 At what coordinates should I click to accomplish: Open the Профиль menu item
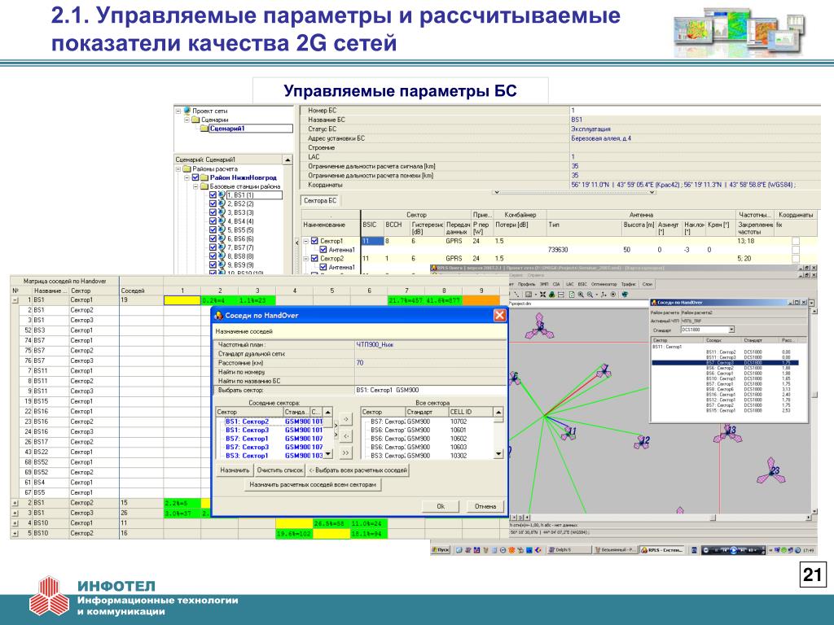tap(527, 284)
